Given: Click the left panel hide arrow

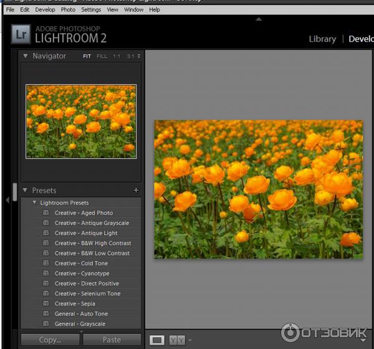Looking at the screenshot, I should tap(7, 199).
